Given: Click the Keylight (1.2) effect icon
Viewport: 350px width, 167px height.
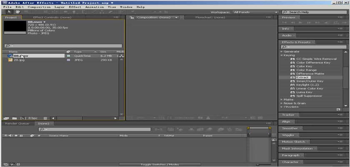Looking at the screenshot, I should [x=292, y=85].
